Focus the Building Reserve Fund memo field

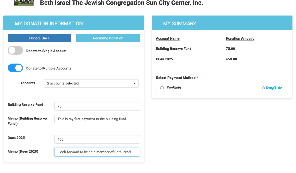[x=97, y=119]
